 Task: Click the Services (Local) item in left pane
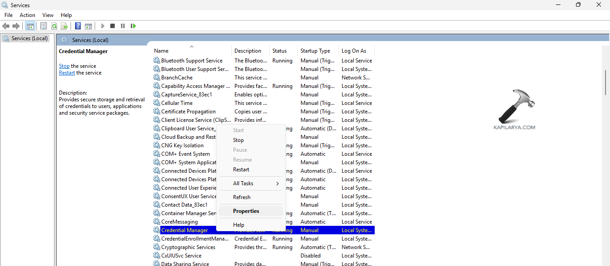27,38
